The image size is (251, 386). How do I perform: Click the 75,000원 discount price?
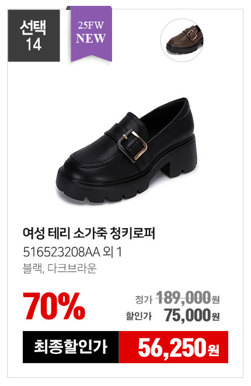[192, 315]
